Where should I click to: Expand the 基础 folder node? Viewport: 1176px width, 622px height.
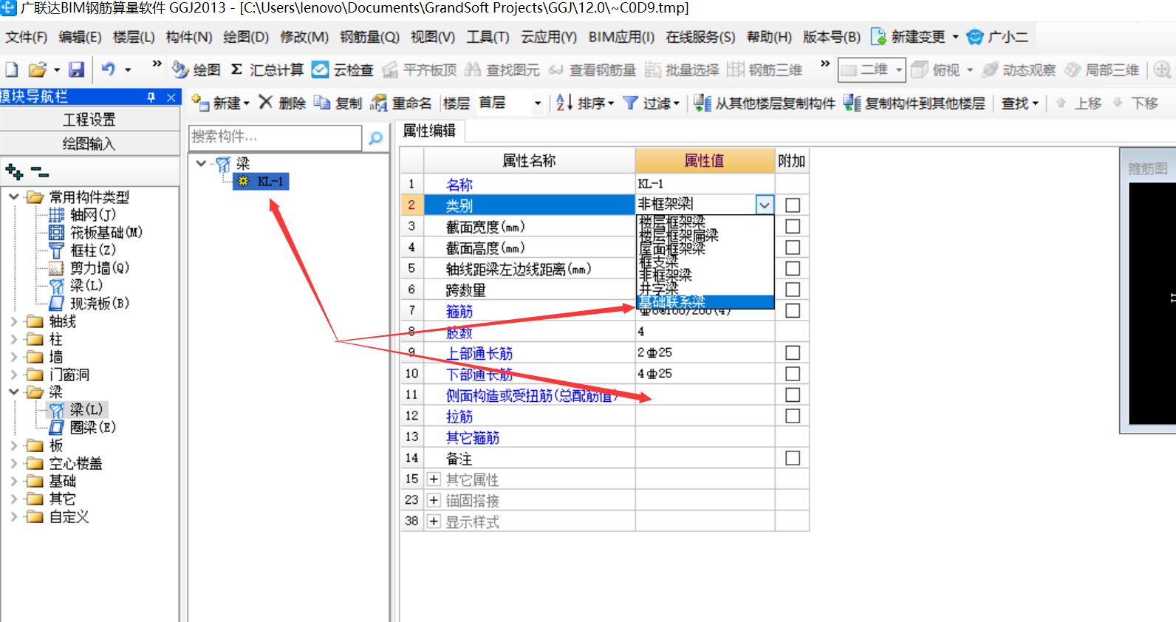[x=14, y=481]
